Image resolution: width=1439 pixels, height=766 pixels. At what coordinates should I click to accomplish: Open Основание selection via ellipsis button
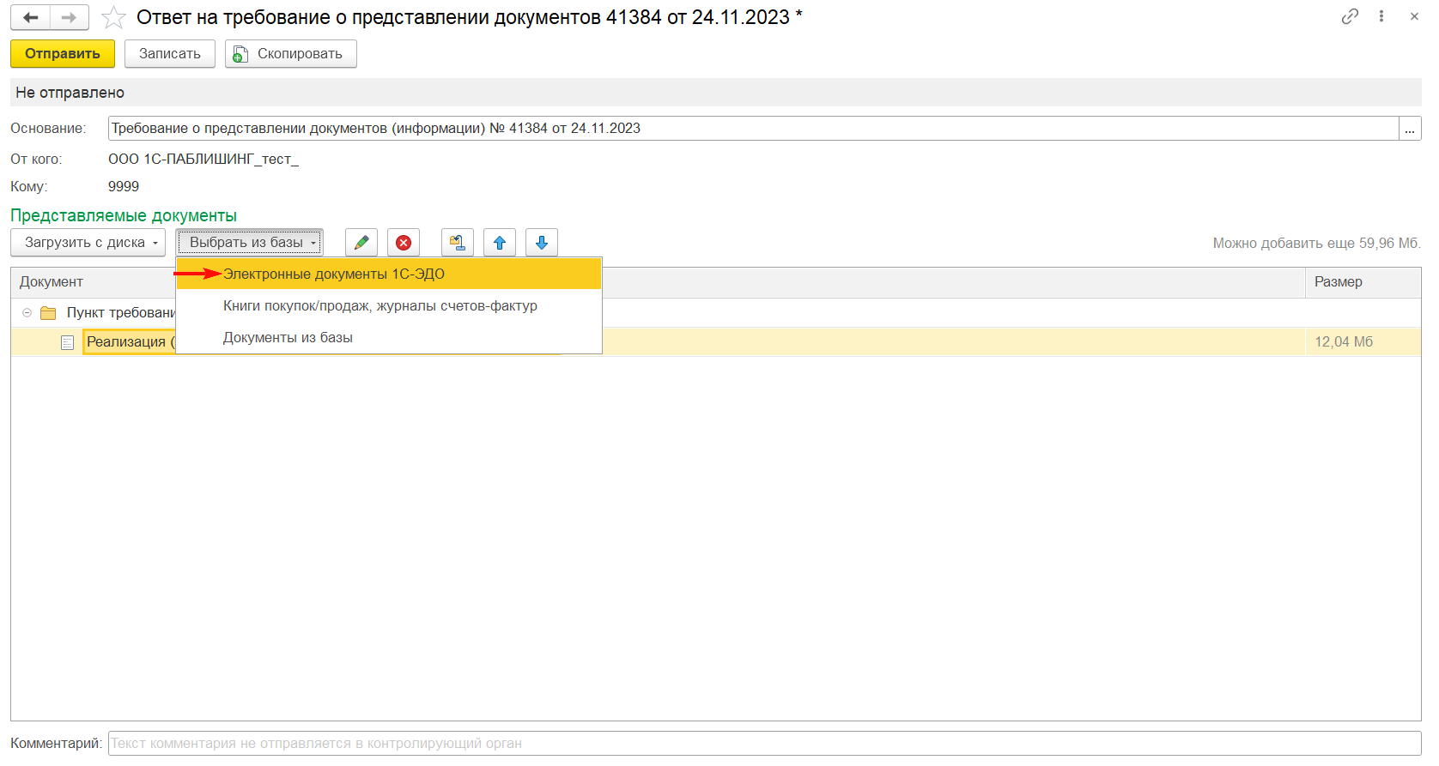tap(1410, 128)
